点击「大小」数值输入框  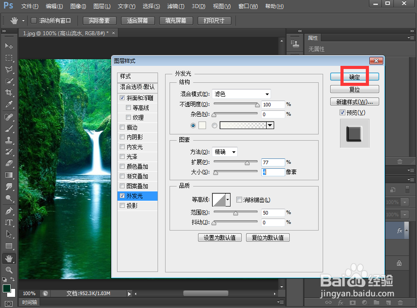point(273,172)
